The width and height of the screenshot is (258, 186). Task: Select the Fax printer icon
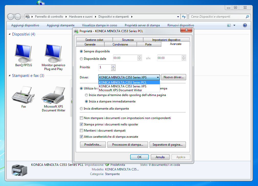[x=24, y=95]
